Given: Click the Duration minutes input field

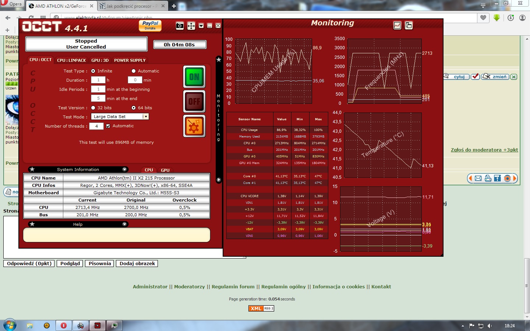Looking at the screenshot, I should point(135,80).
